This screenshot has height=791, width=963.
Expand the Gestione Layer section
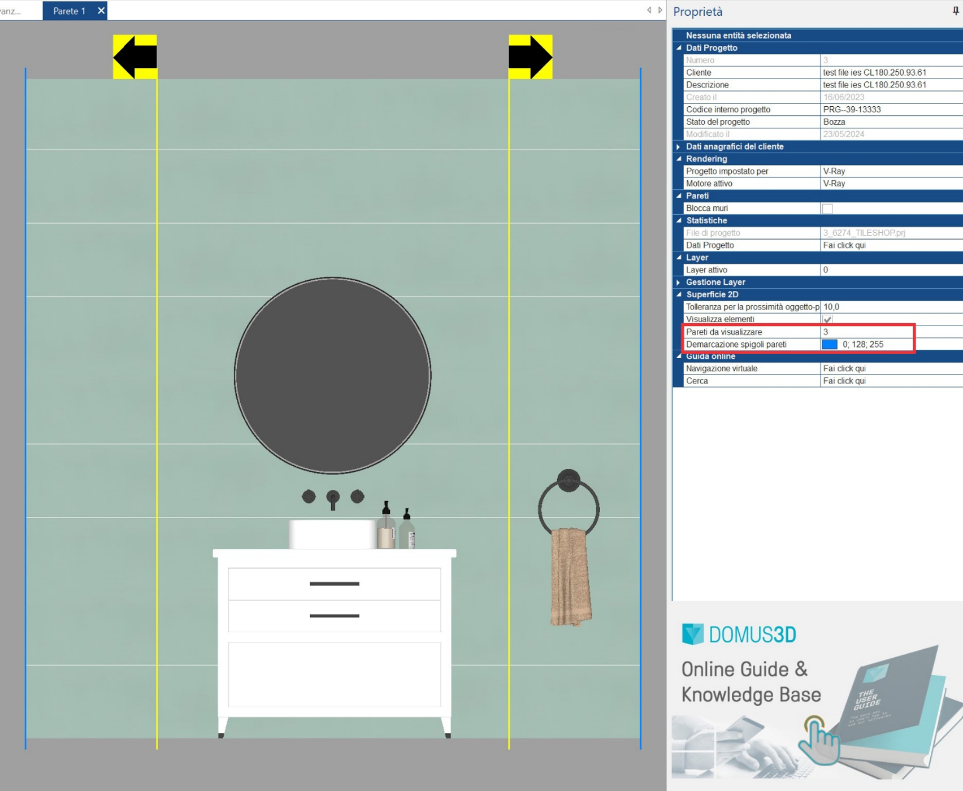[679, 282]
